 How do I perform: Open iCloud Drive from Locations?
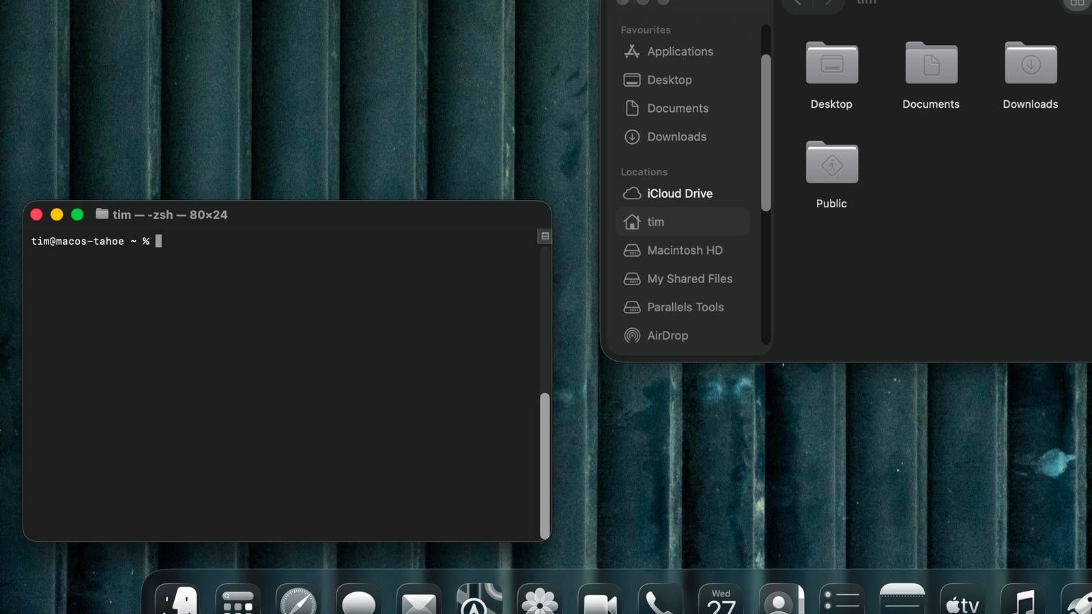(x=679, y=194)
